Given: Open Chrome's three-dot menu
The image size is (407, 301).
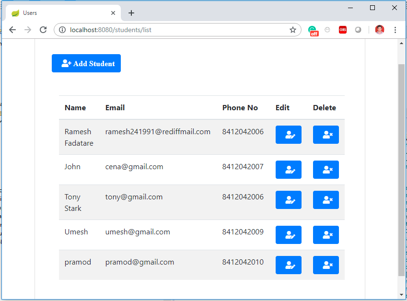Looking at the screenshot, I should click(x=395, y=30).
